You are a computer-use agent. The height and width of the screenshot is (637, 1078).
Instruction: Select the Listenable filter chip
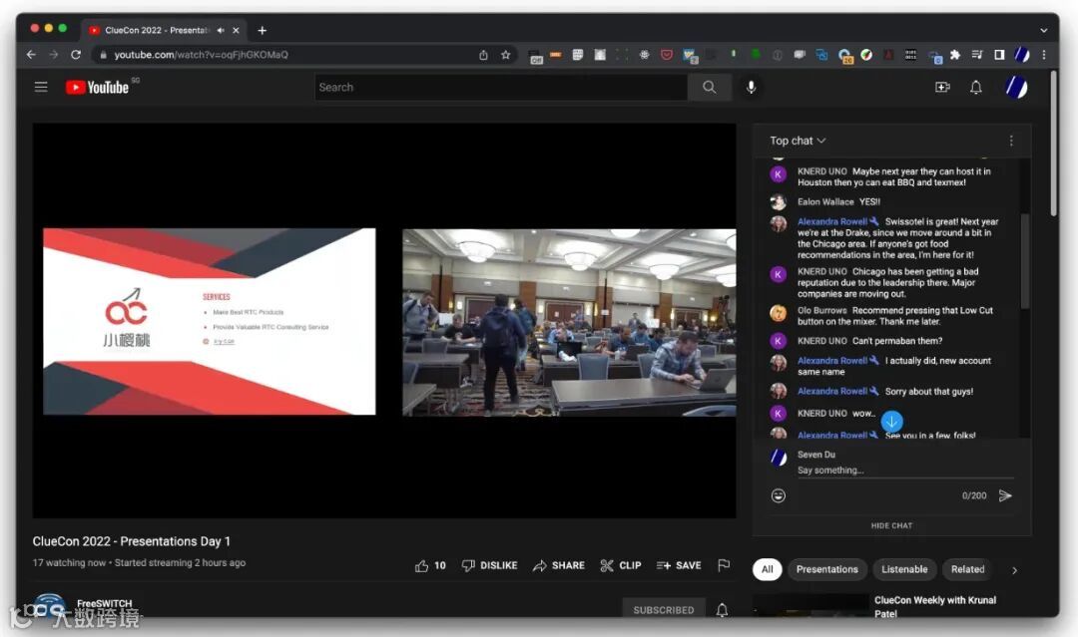(x=904, y=569)
